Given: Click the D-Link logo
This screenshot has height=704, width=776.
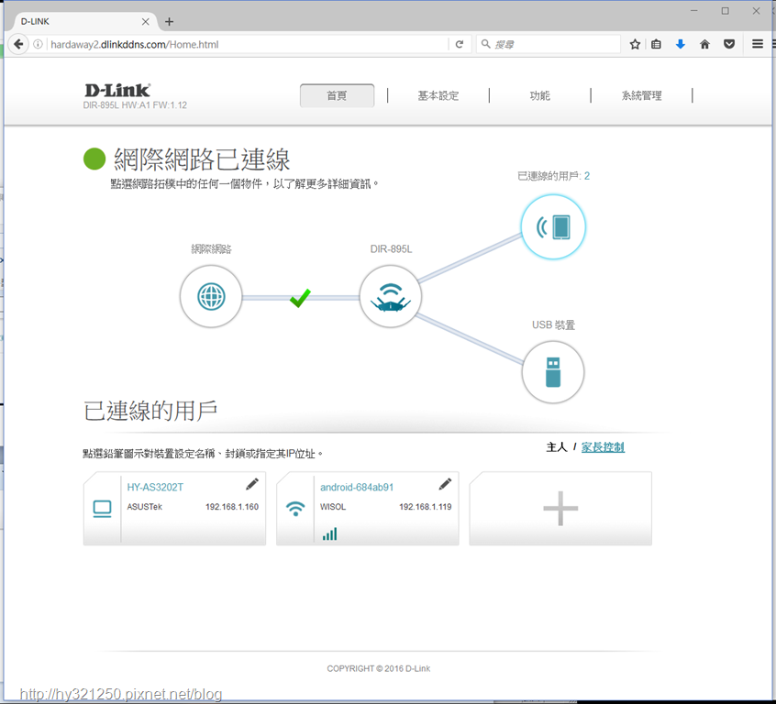Looking at the screenshot, I should click(117, 91).
